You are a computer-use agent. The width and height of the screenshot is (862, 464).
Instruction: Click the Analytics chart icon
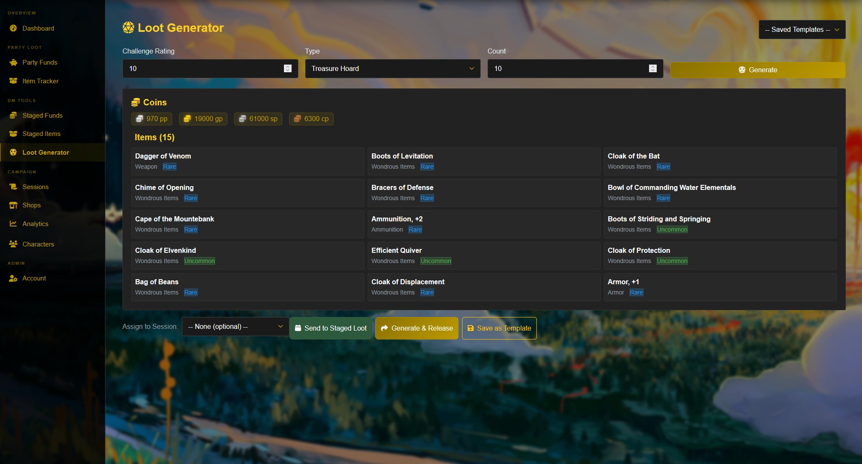13,224
